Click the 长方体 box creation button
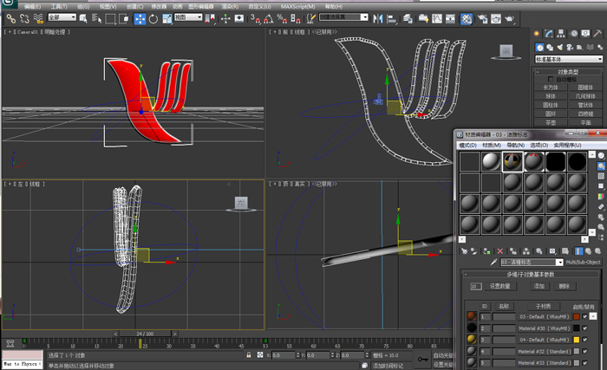Image resolution: width=607 pixels, height=370 pixels. pyautogui.click(x=551, y=87)
